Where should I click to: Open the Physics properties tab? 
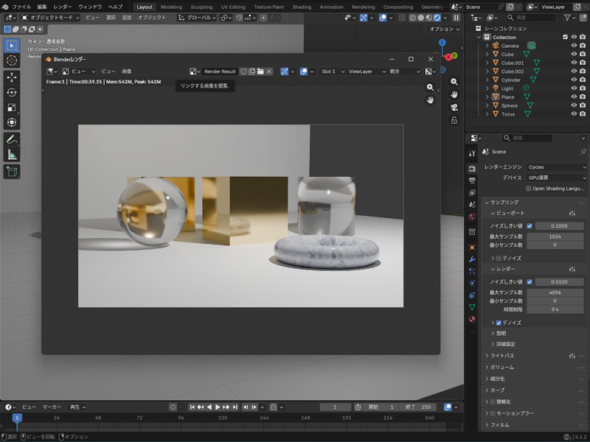472,284
